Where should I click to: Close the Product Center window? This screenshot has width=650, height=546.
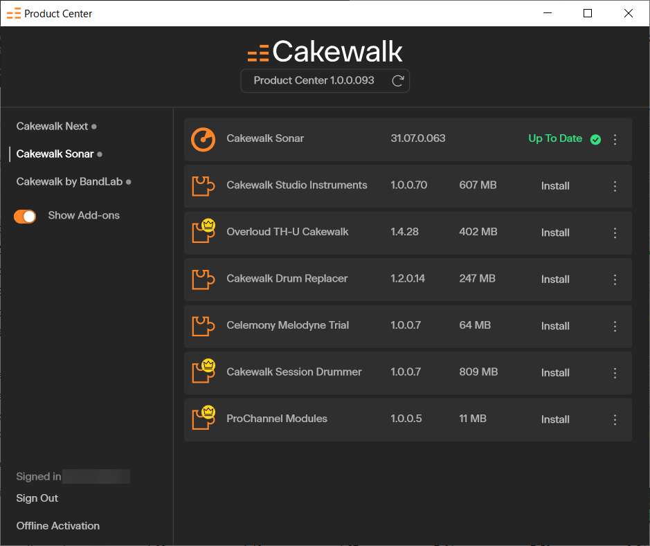coord(629,13)
